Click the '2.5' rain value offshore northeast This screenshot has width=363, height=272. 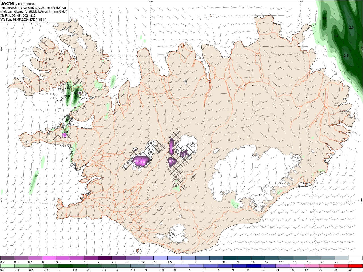pyautogui.click(x=351, y=27)
